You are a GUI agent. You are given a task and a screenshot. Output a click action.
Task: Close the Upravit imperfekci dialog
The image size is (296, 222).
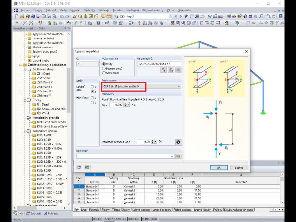[x=247, y=51]
